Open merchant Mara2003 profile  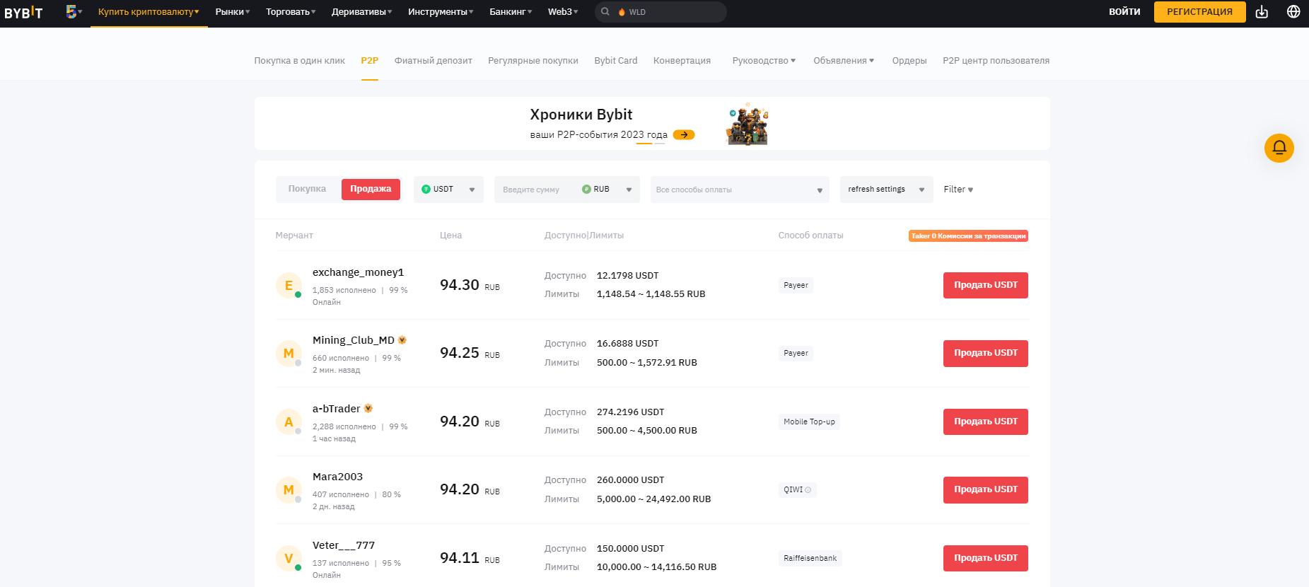pyautogui.click(x=338, y=477)
